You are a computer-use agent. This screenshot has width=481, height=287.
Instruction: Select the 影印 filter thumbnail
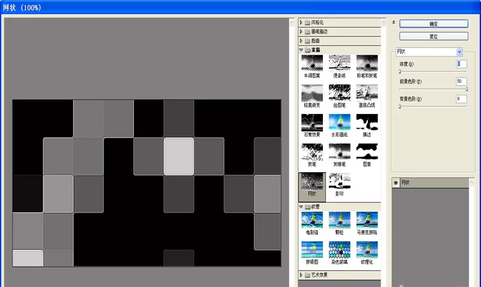[x=339, y=181]
